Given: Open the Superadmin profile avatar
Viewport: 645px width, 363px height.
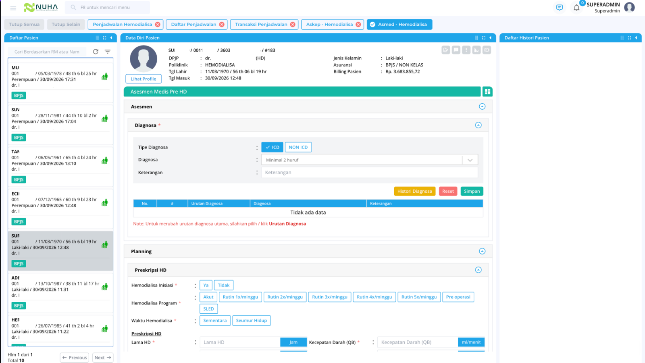Looking at the screenshot, I should (x=629, y=7).
